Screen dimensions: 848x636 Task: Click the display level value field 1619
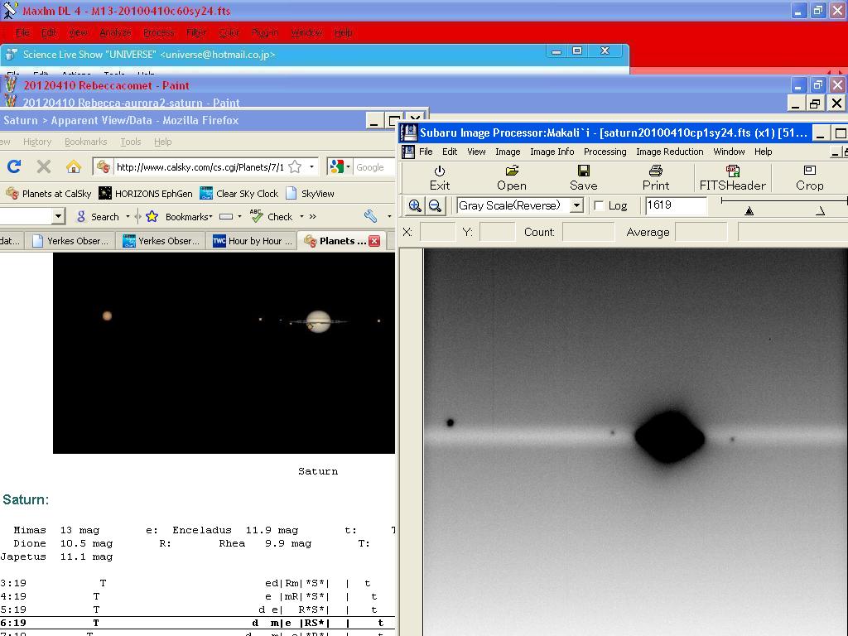(676, 205)
